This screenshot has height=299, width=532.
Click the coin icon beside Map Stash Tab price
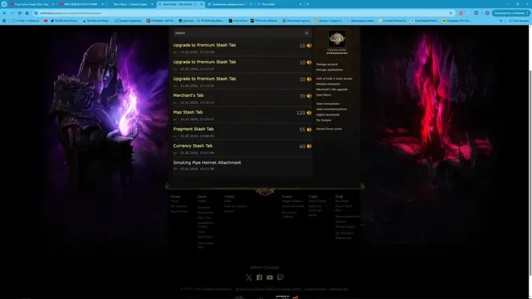[x=309, y=112]
